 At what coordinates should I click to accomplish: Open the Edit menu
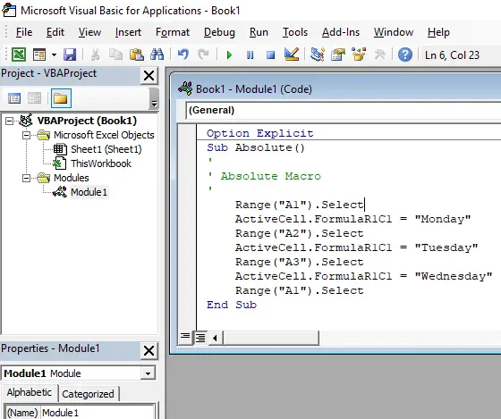55,32
